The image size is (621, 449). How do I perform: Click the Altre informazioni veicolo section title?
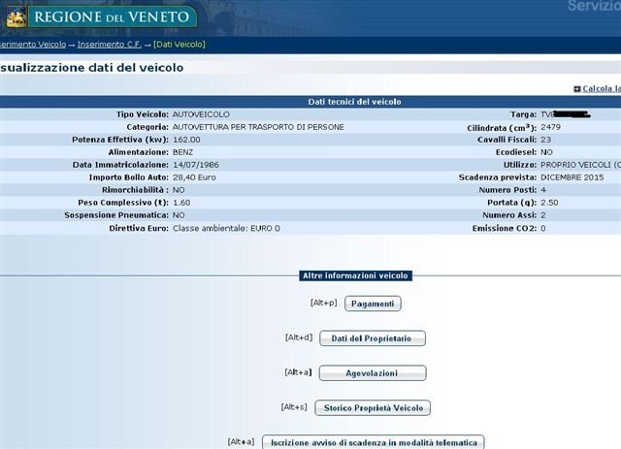click(355, 275)
